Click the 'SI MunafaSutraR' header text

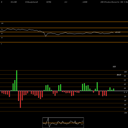pyautogui.click(x=31, y=2)
